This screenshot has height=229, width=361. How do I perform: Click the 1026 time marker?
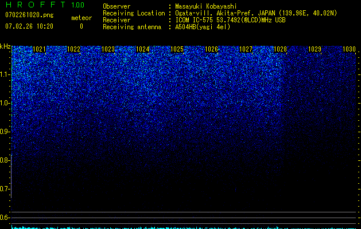pyautogui.click(x=211, y=49)
